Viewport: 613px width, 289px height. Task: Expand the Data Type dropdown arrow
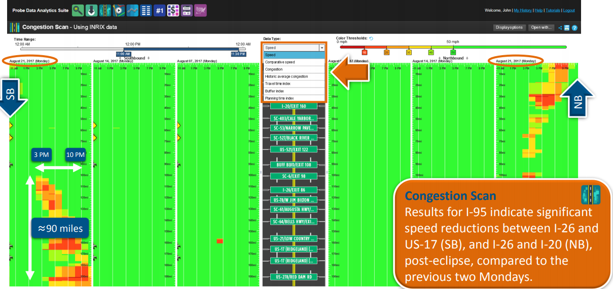tap(321, 48)
